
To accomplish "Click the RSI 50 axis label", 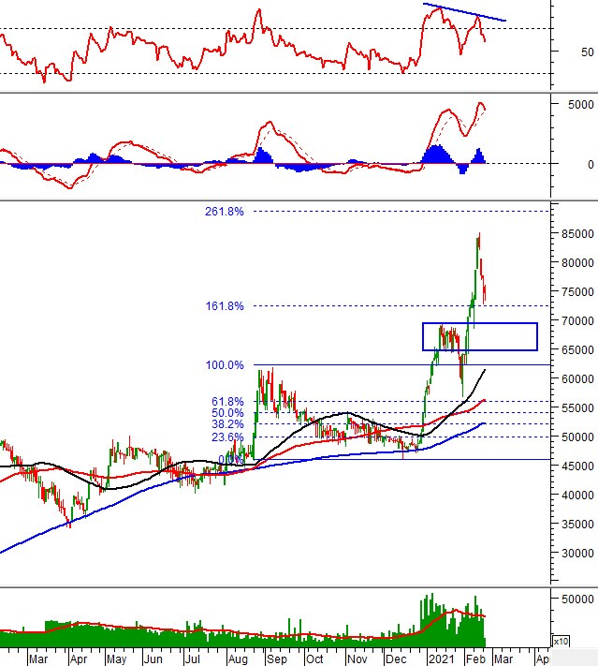I will point(588,52).
